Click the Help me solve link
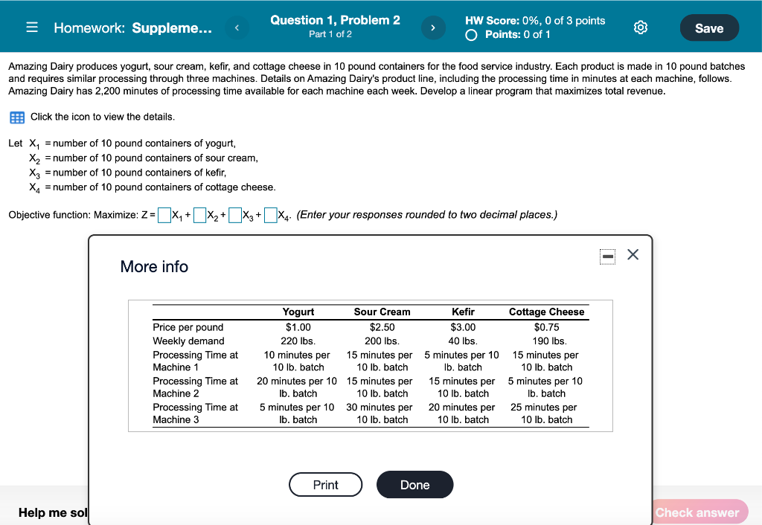Image resolution: width=762 pixels, height=525 pixels. point(52,512)
